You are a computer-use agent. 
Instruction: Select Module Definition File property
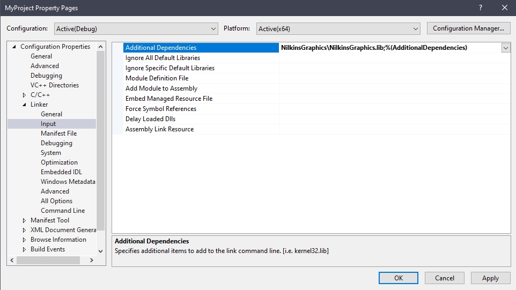[201, 78]
